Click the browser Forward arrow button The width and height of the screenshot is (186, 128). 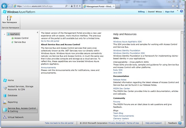click(x=10, y=6)
